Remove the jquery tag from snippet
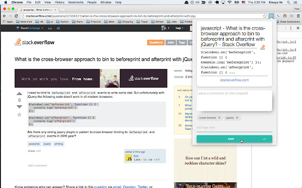Viewport: 302px width, 188px height. [237, 117]
